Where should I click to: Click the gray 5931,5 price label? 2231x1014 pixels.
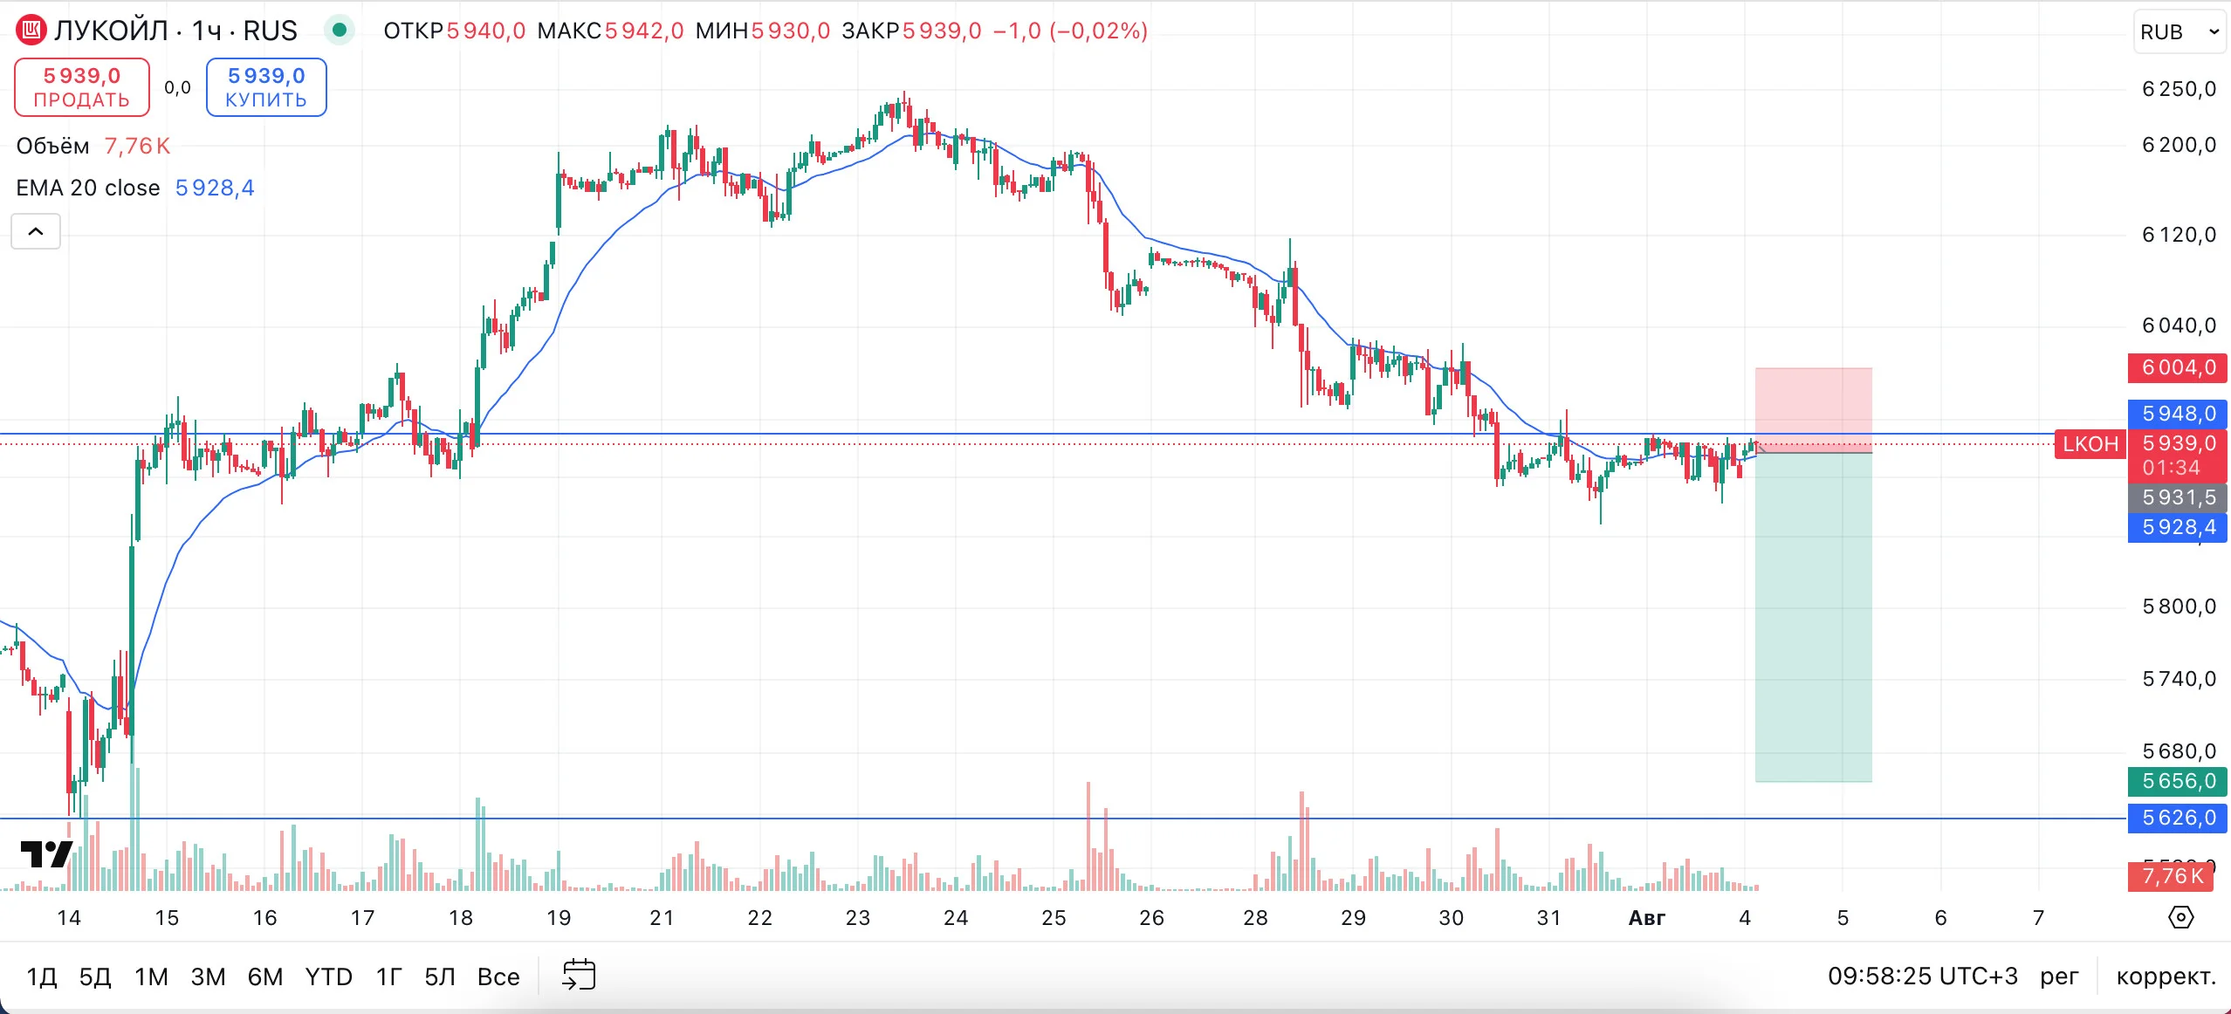[2177, 497]
